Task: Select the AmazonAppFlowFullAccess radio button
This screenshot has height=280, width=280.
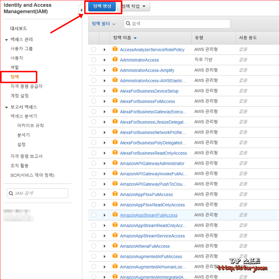Action: tap(94, 194)
